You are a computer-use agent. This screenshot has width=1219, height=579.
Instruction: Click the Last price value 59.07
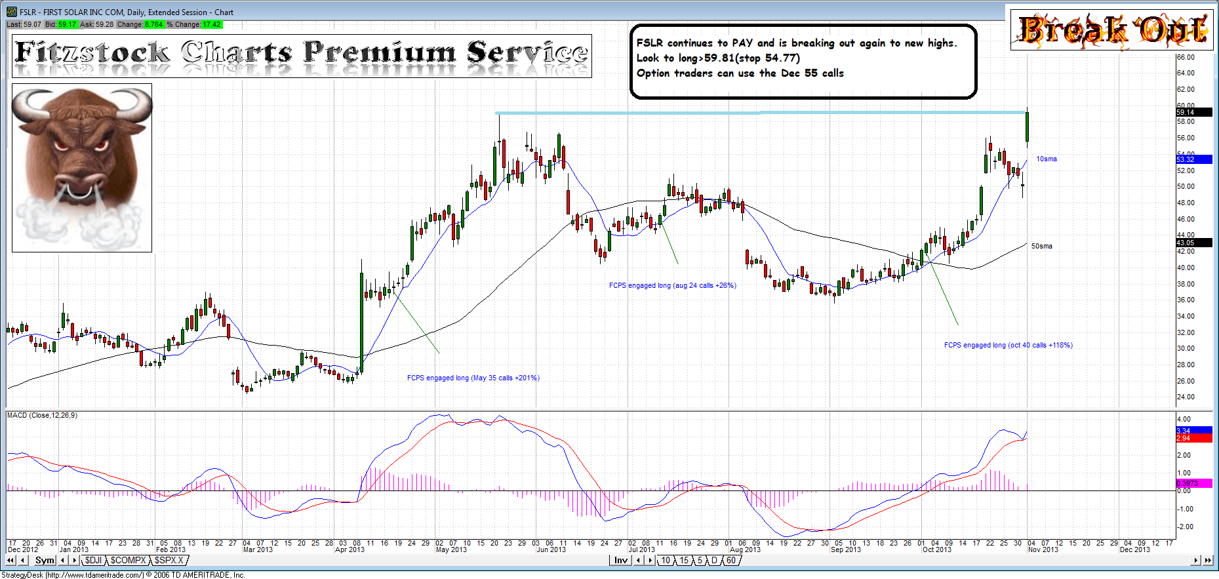point(32,24)
